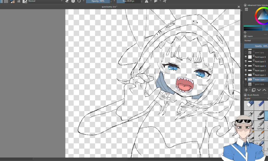This screenshot has width=268, height=161.
Task: Toggle the eraser mode icon
Action: tap(67, 1)
